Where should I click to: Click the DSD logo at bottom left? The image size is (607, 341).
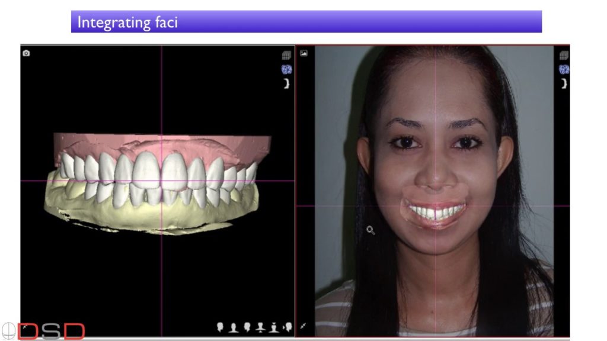pyautogui.click(x=43, y=331)
